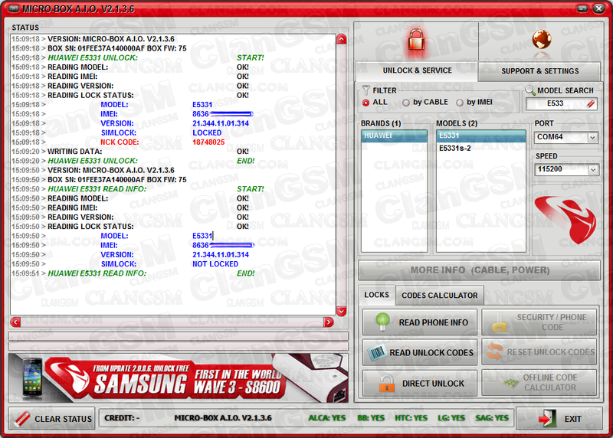The image size is (613, 438).
Task: Click the Samsung Wave 3 banner
Action: (179, 378)
